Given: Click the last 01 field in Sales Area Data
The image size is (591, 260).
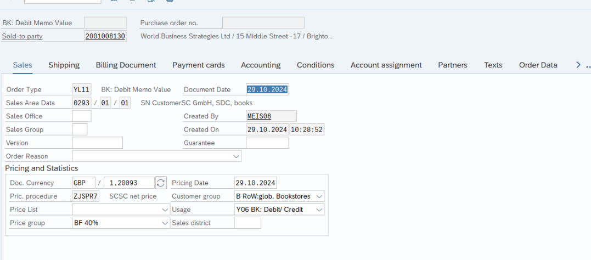Looking at the screenshot, I should point(125,103).
